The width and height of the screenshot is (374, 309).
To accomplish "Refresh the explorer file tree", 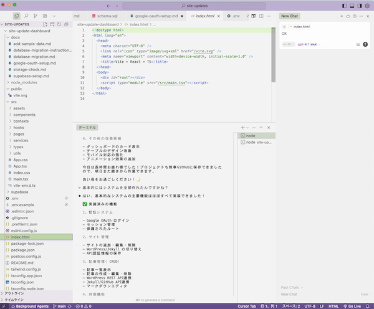I will tap(59, 24).
